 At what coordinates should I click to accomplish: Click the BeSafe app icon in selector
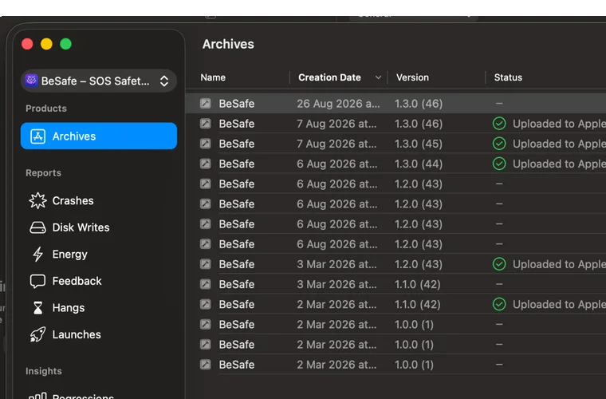31,81
